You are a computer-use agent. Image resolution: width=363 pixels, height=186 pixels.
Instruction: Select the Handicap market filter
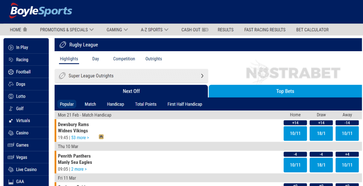tap(116, 104)
